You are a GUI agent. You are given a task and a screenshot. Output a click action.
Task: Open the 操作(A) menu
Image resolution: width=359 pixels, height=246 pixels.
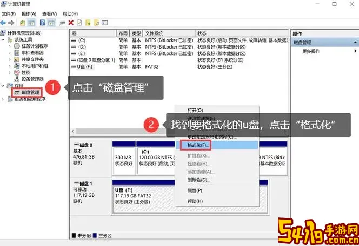pyautogui.click(x=29, y=14)
